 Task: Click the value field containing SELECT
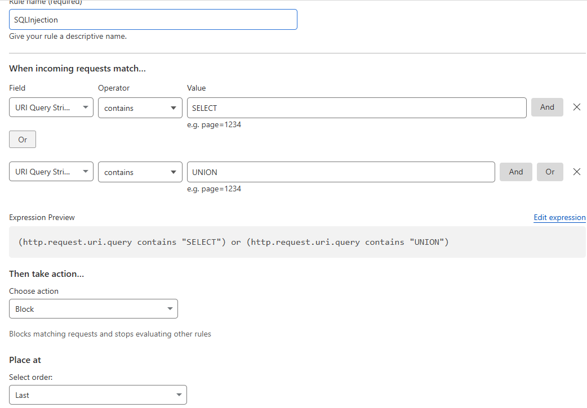[357, 107]
